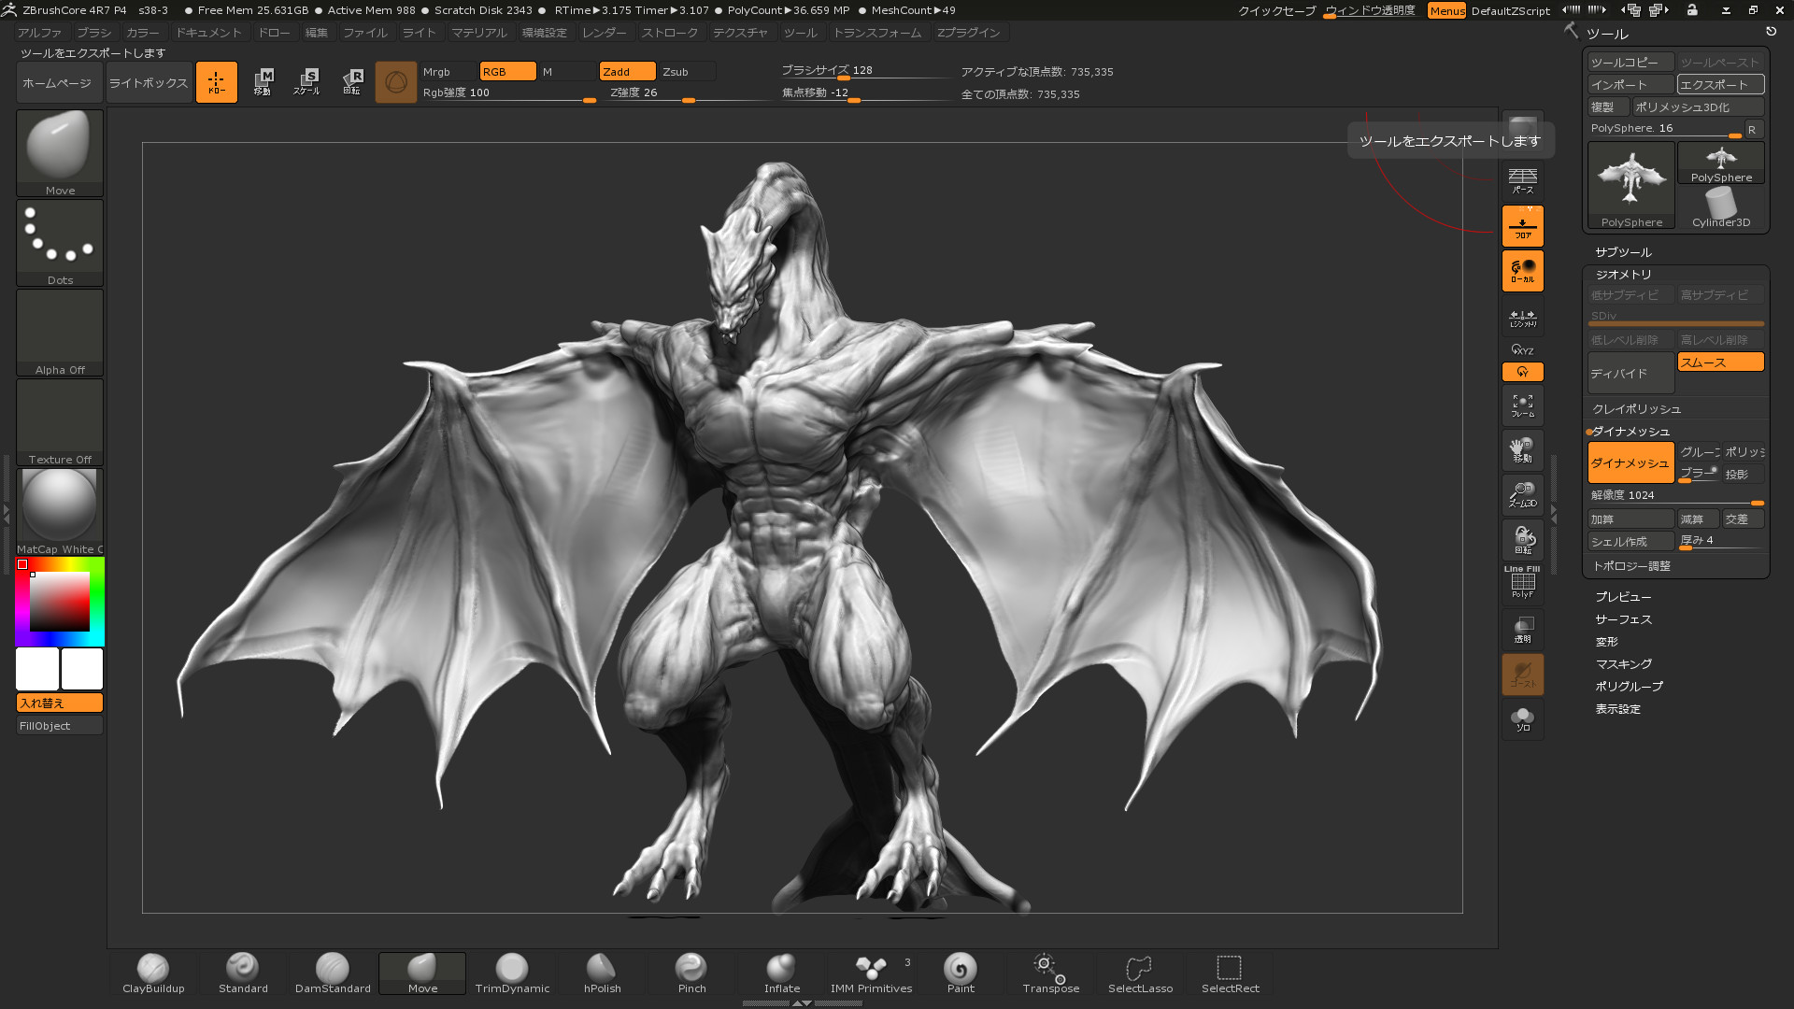Open the ツール menu
Viewport: 1794px width, 1009px height.
[800, 32]
